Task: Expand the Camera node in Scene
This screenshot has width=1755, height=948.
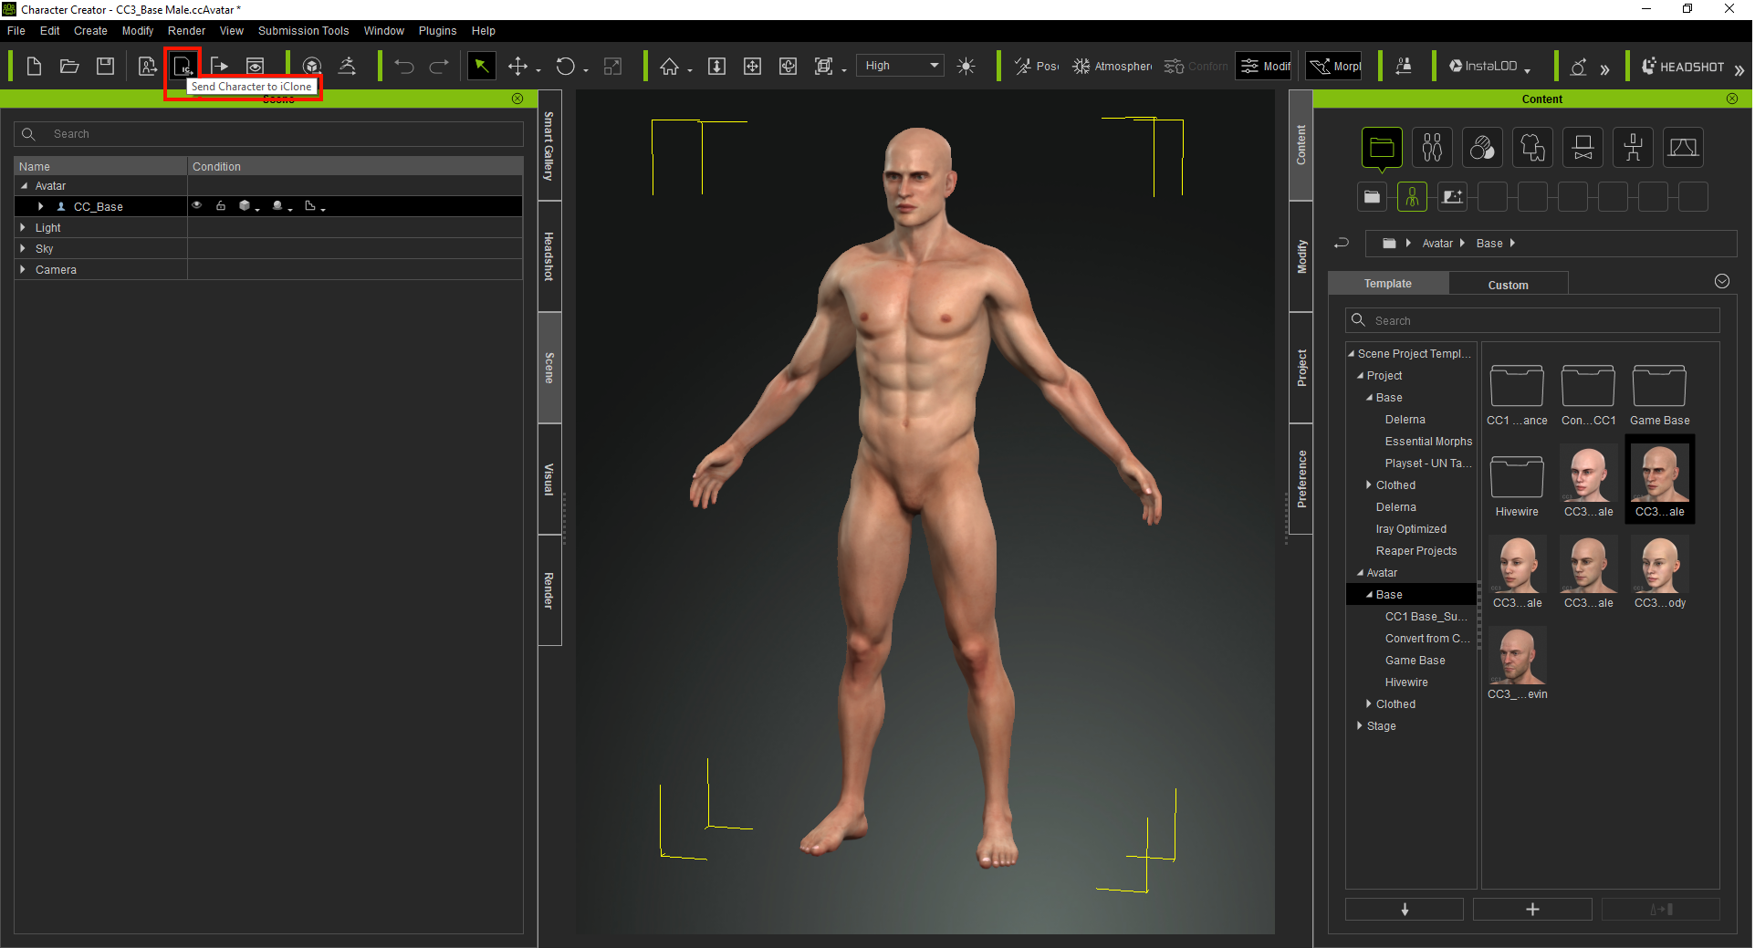Action: 23,269
